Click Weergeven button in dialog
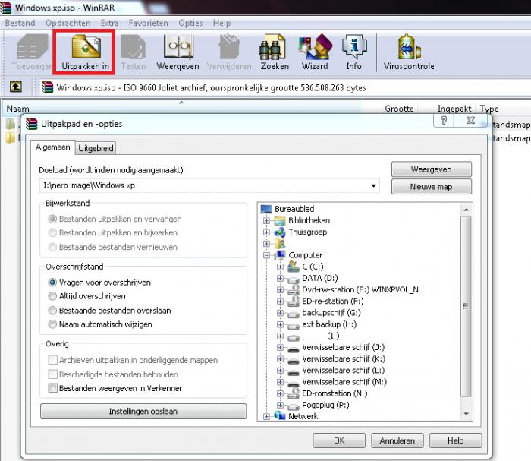The height and width of the screenshot is (461, 531). point(432,169)
